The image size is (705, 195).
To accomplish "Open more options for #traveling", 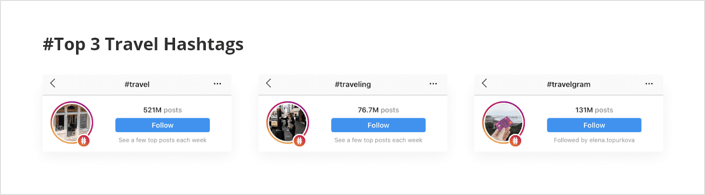I will [x=433, y=83].
